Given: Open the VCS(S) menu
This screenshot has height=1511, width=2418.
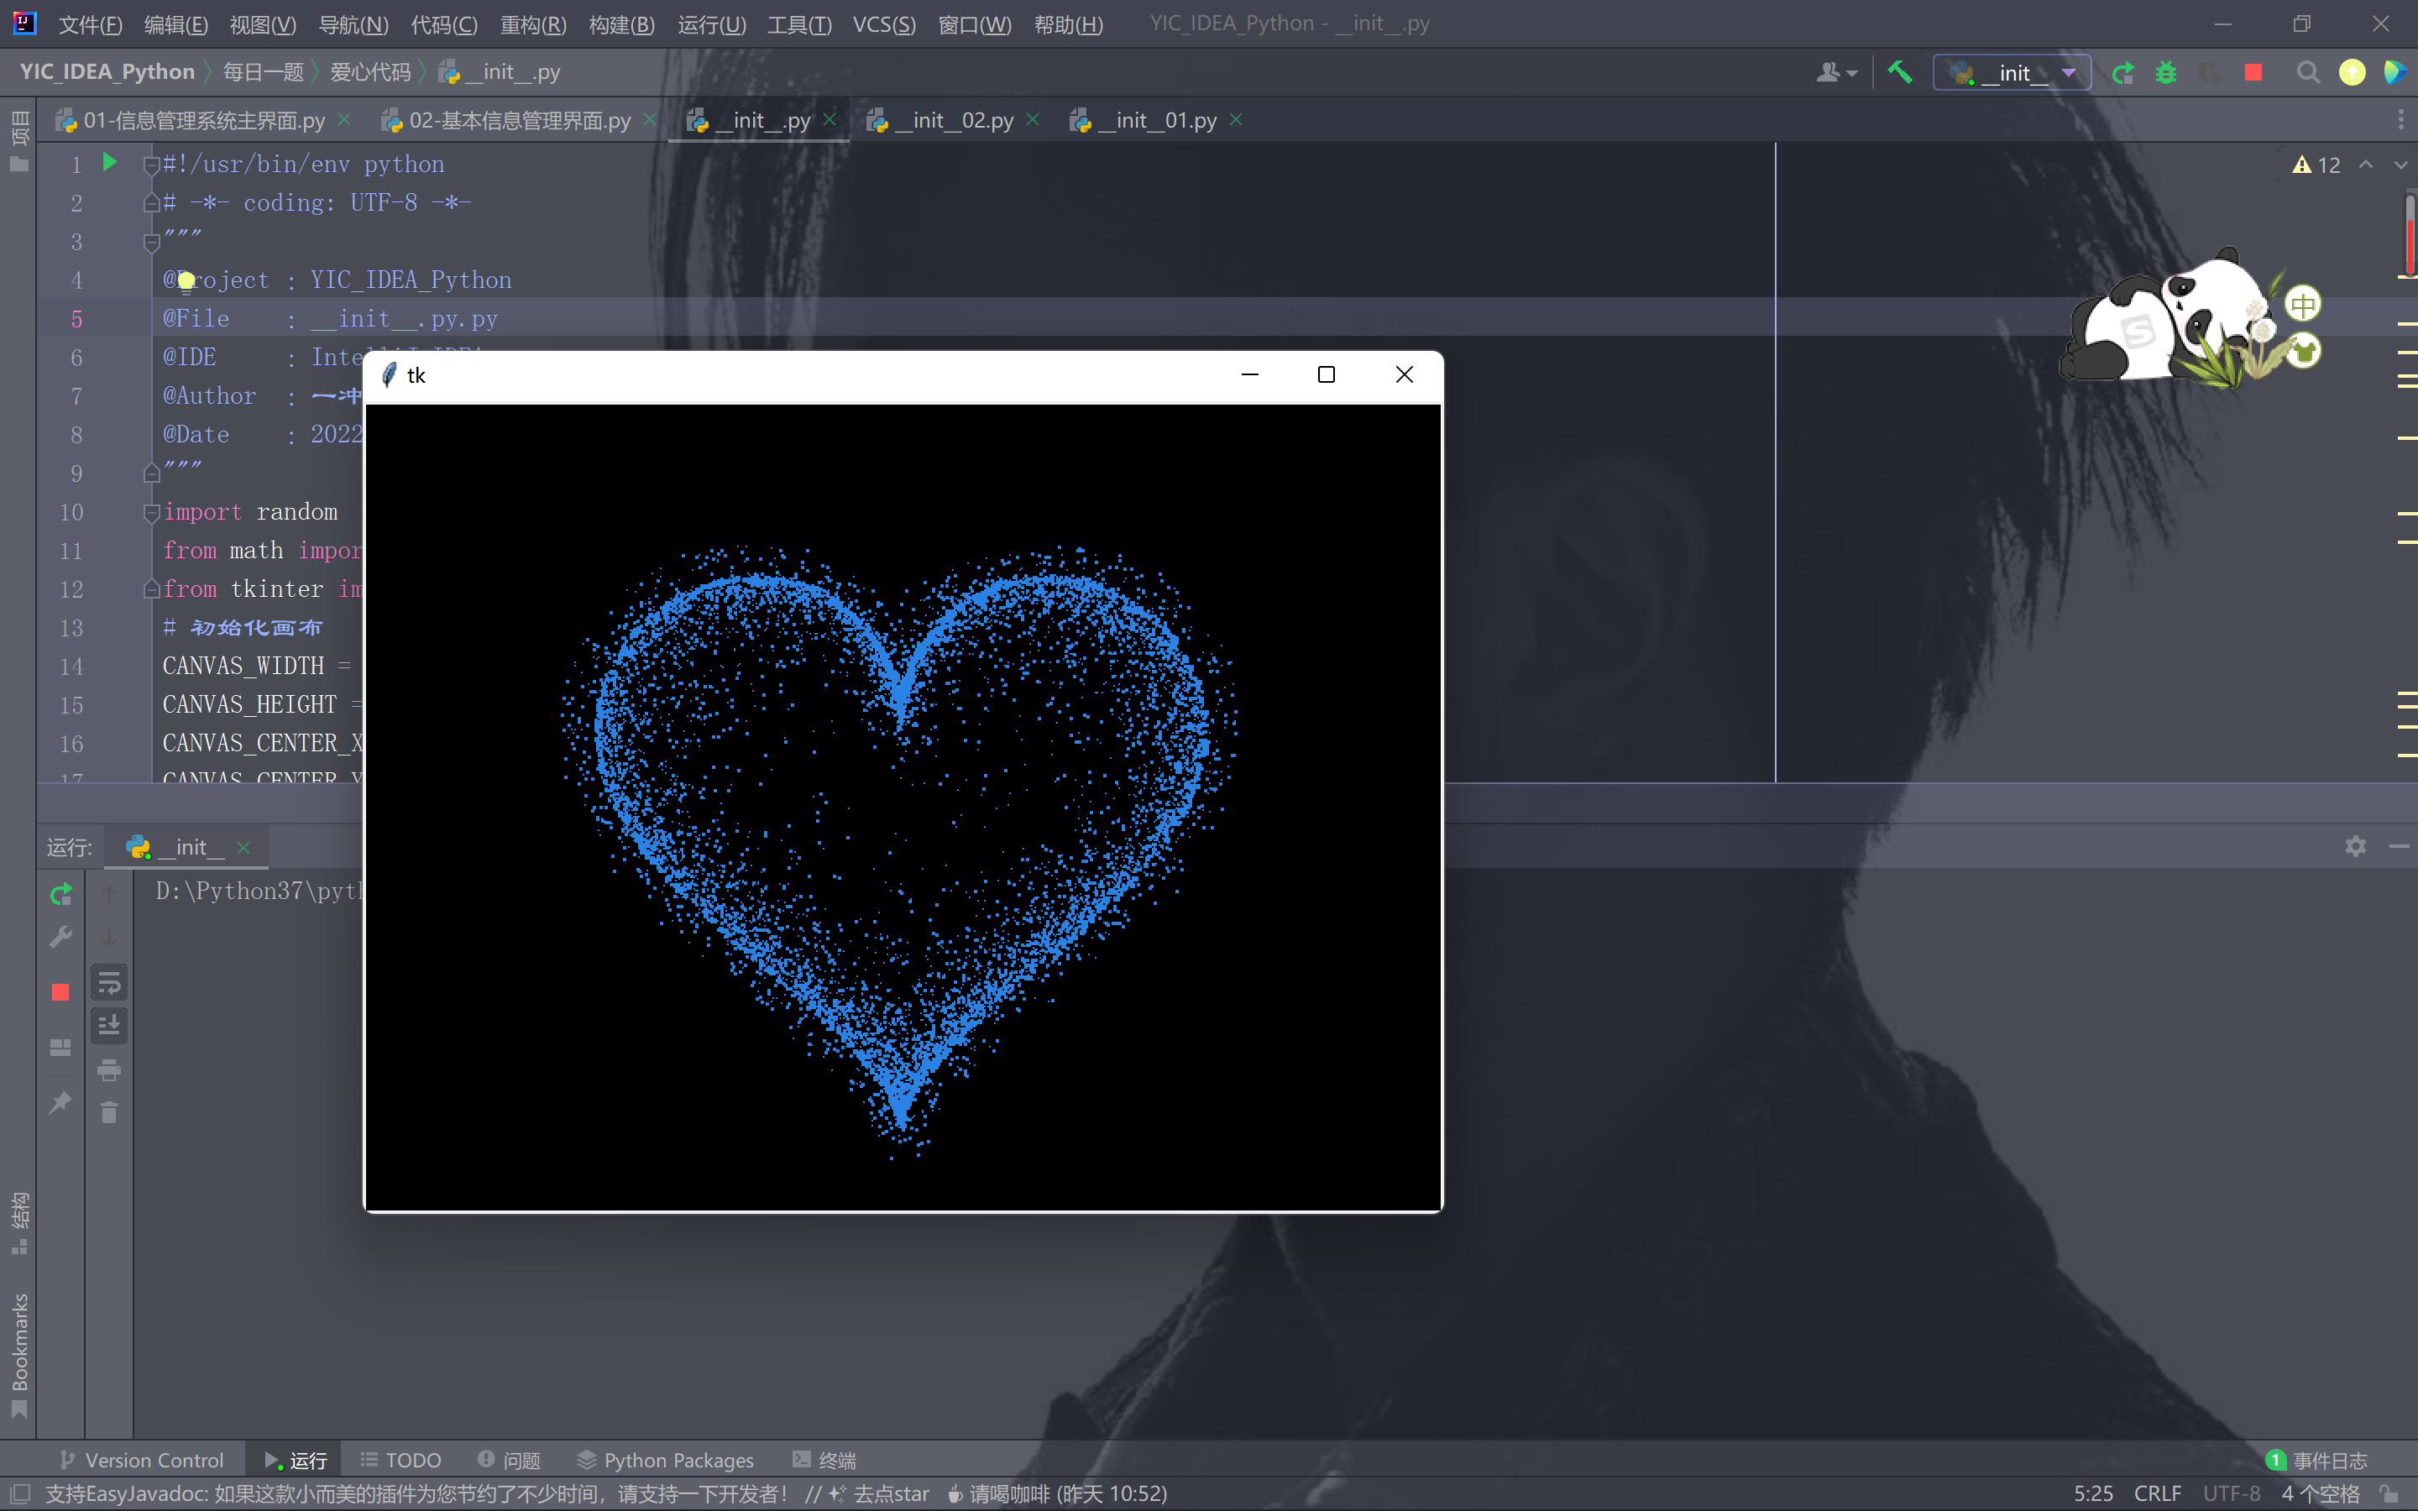Looking at the screenshot, I should pos(883,24).
